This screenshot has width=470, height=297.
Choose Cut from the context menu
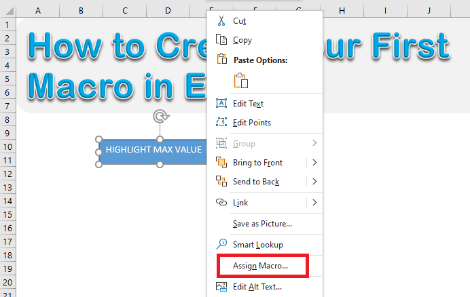[265, 21]
